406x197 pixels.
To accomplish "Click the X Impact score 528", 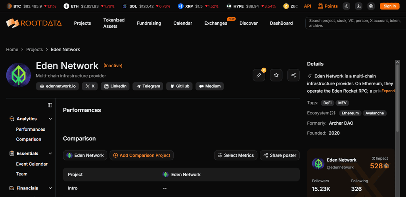I will 376,166.
